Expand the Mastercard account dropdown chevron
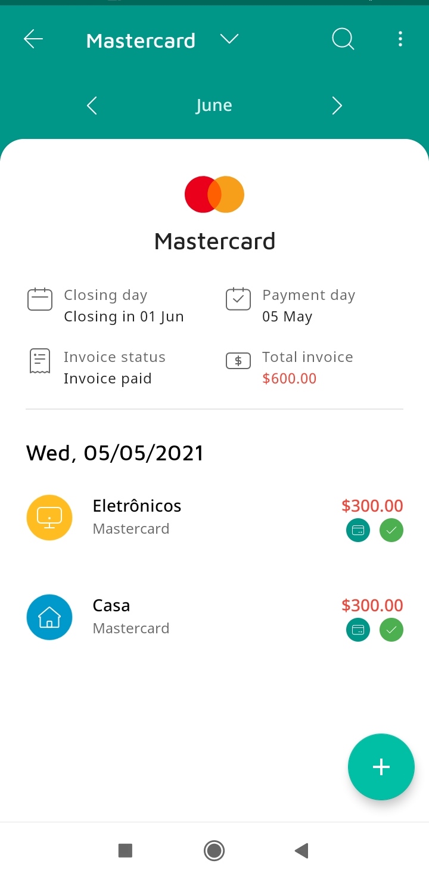 pos(229,39)
